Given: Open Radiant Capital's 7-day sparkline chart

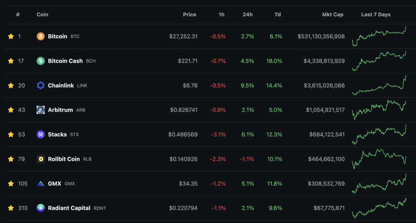Looking at the screenshot, I should tap(379, 208).
